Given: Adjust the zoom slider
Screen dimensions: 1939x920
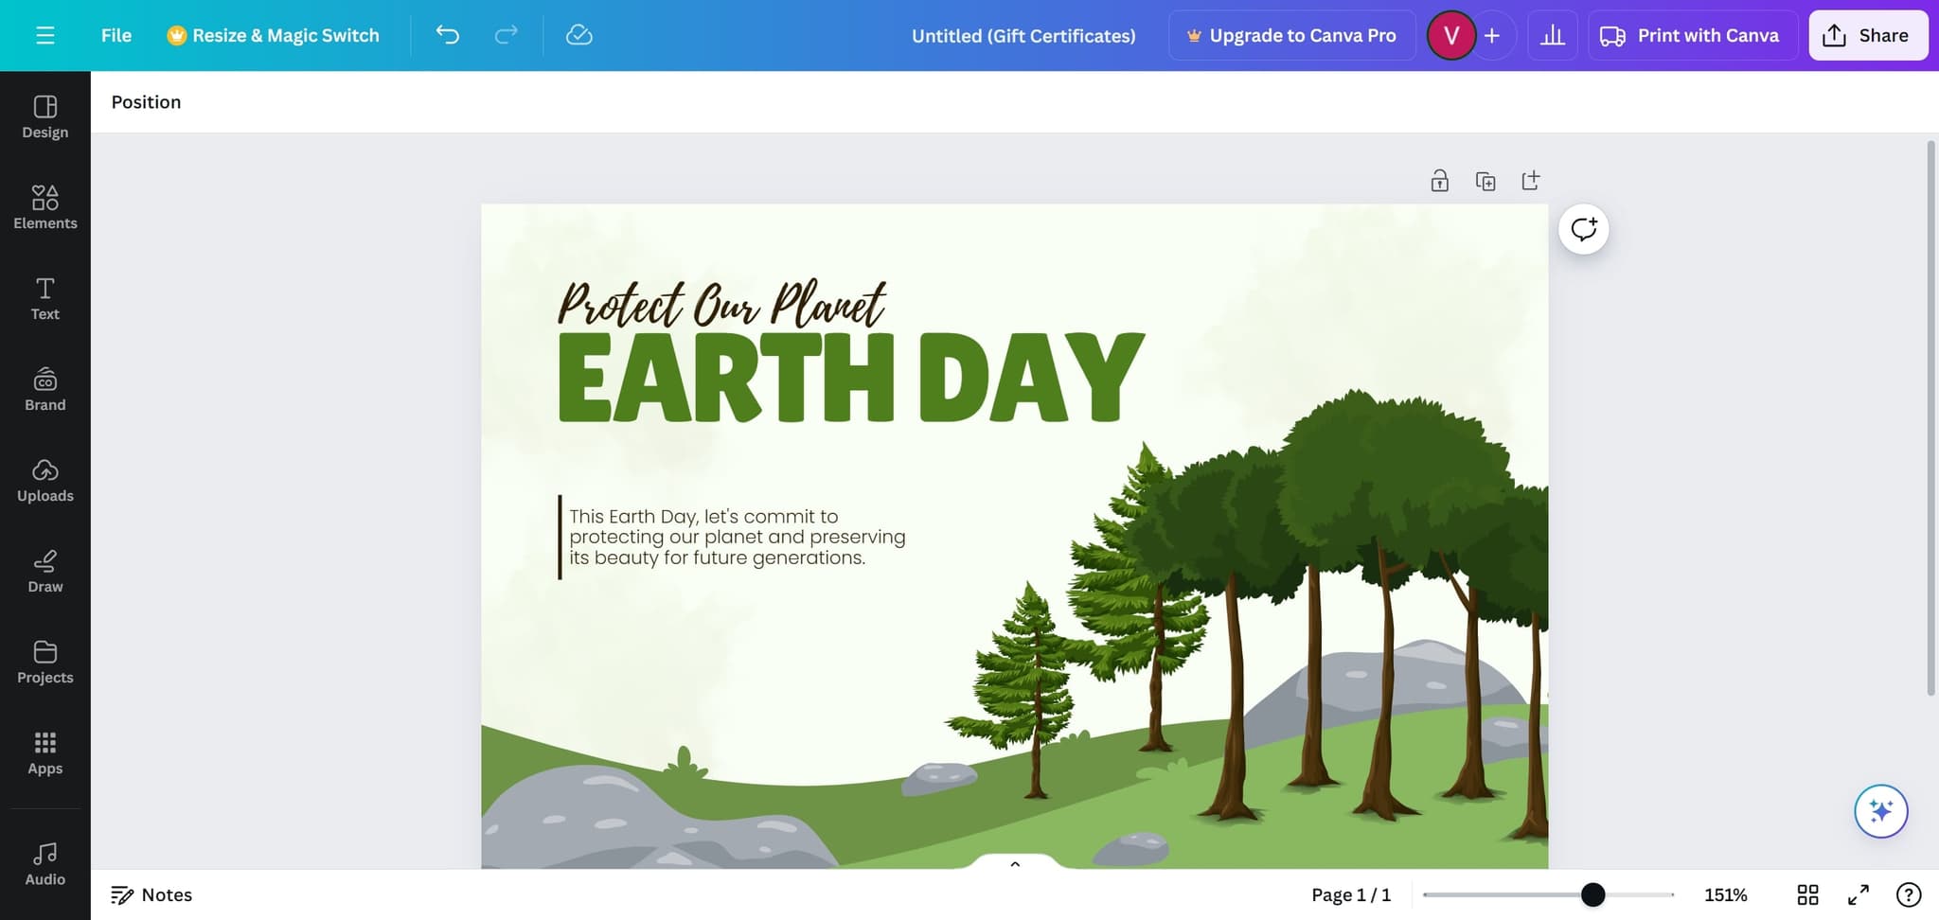Looking at the screenshot, I should (x=1593, y=894).
